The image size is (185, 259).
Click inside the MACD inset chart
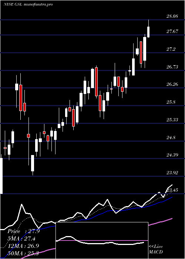tap(102, 240)
